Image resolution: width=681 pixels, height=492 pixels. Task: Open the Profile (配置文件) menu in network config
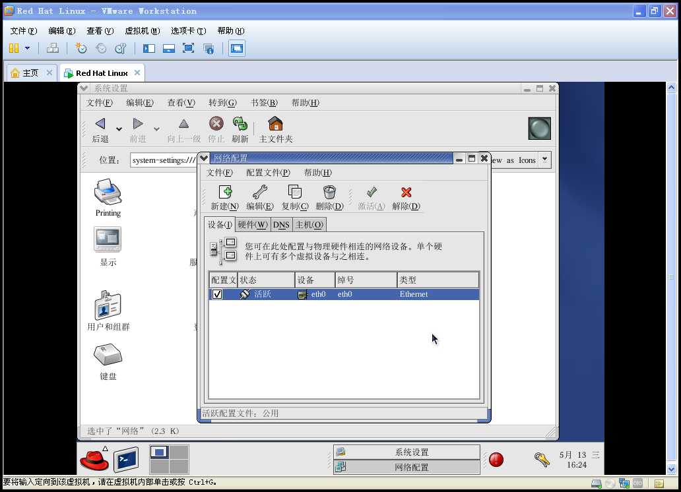click(x=268, y=173)
